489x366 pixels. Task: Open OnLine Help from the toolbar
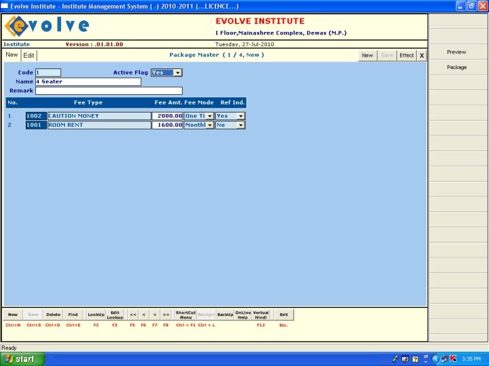point(243,314)
